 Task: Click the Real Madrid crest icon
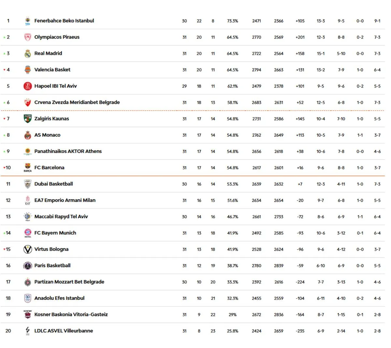pos(28,53)
